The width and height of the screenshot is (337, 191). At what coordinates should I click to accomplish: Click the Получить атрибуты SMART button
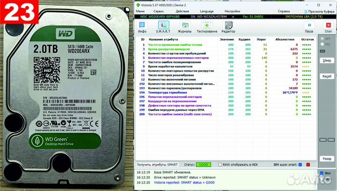[x=157, y=165]
